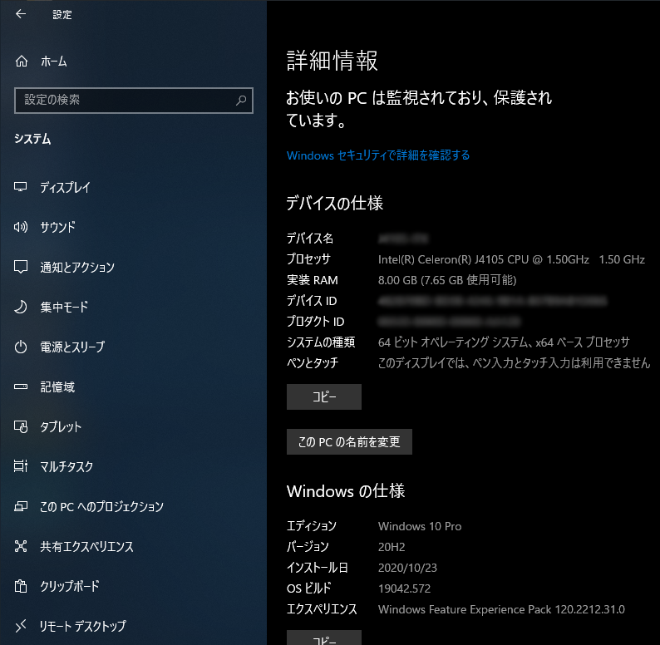Image resolution: width=660 pixels, height=645 pixels.
Task: Click the Home house icon
Action: 22,62
